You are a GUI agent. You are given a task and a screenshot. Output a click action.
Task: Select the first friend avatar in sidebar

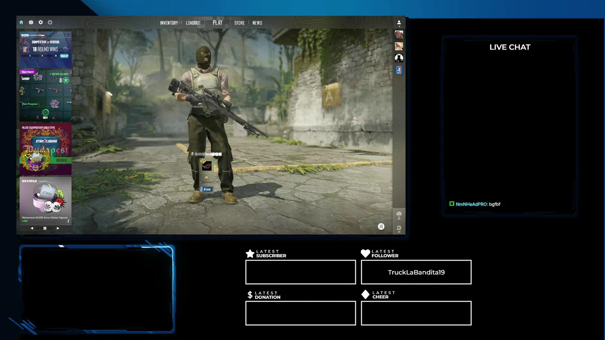coord(399,34)
